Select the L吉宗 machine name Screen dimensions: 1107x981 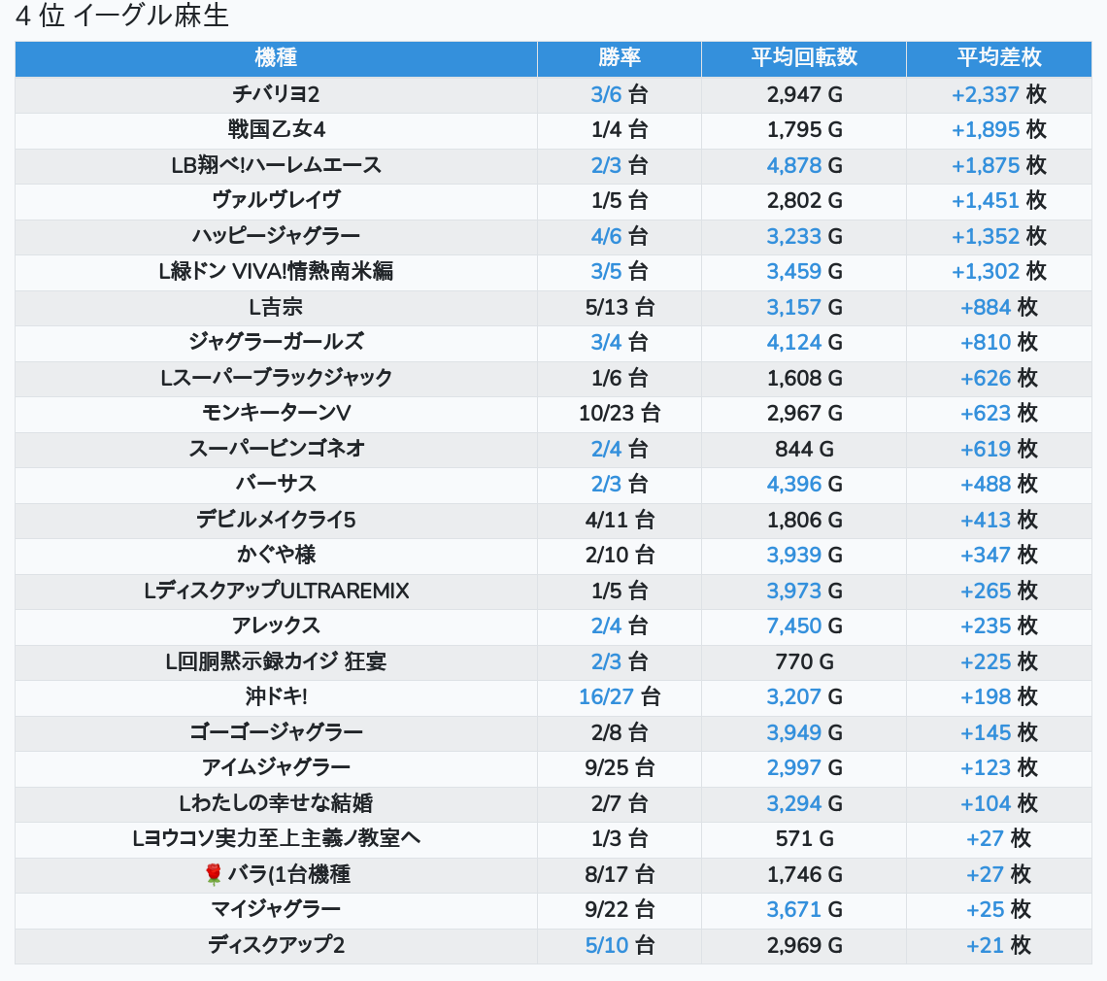pyautogui.click(x=276, y=307)
